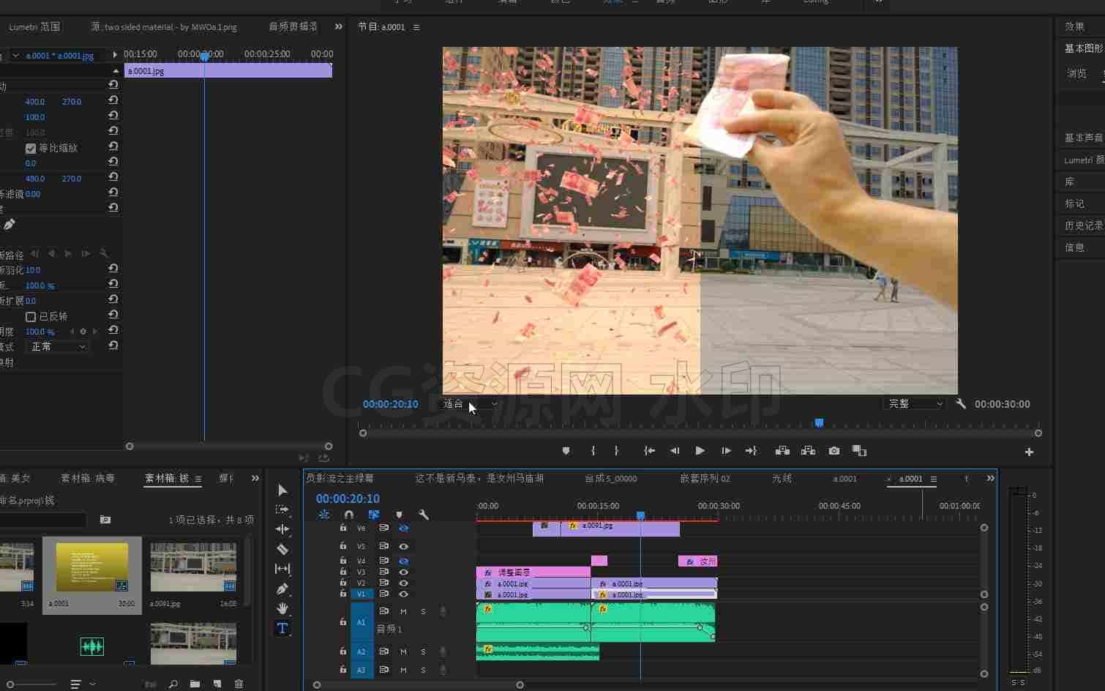Switch to 音频剪辑混 tab
1105x691 pixels.
293,26
